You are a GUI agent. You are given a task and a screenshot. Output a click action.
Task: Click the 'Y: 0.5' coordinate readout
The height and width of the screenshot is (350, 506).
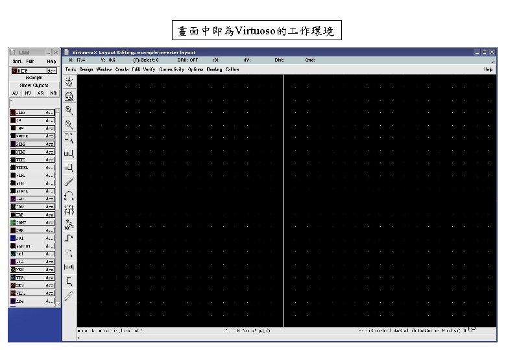pos(108,60)
